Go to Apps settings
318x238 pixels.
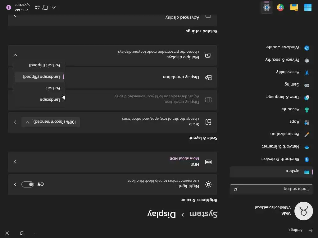point(271,122)
